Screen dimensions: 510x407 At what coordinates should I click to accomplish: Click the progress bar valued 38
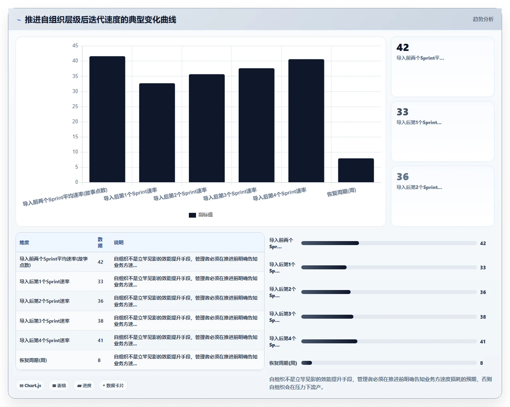click(x=389, y=317)
